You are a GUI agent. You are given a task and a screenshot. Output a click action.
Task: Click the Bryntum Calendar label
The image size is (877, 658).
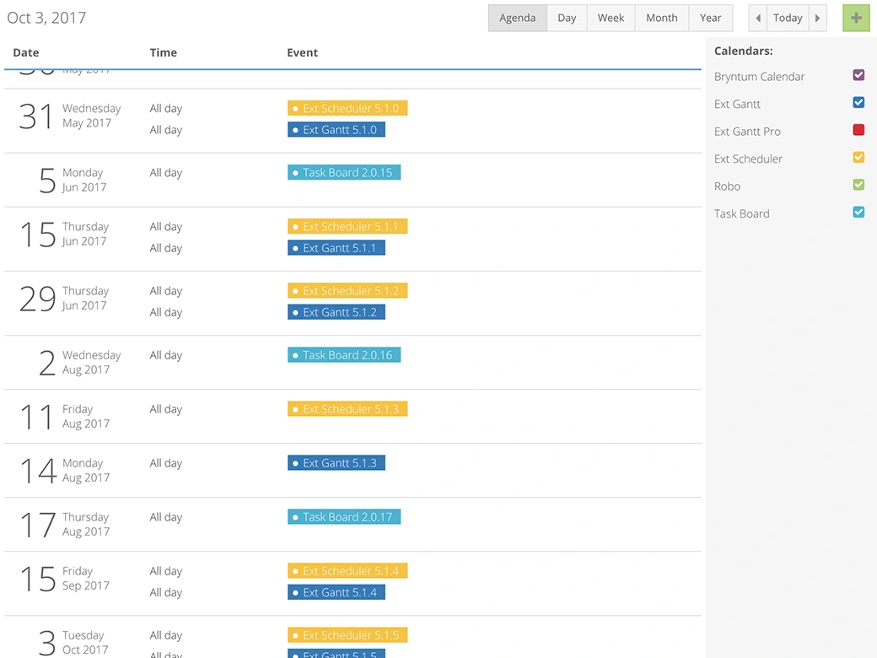click(759, 77)
